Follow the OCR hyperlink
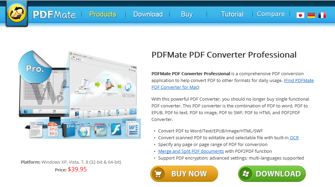This screenshot has width=335, height=187. coord(294,138)
